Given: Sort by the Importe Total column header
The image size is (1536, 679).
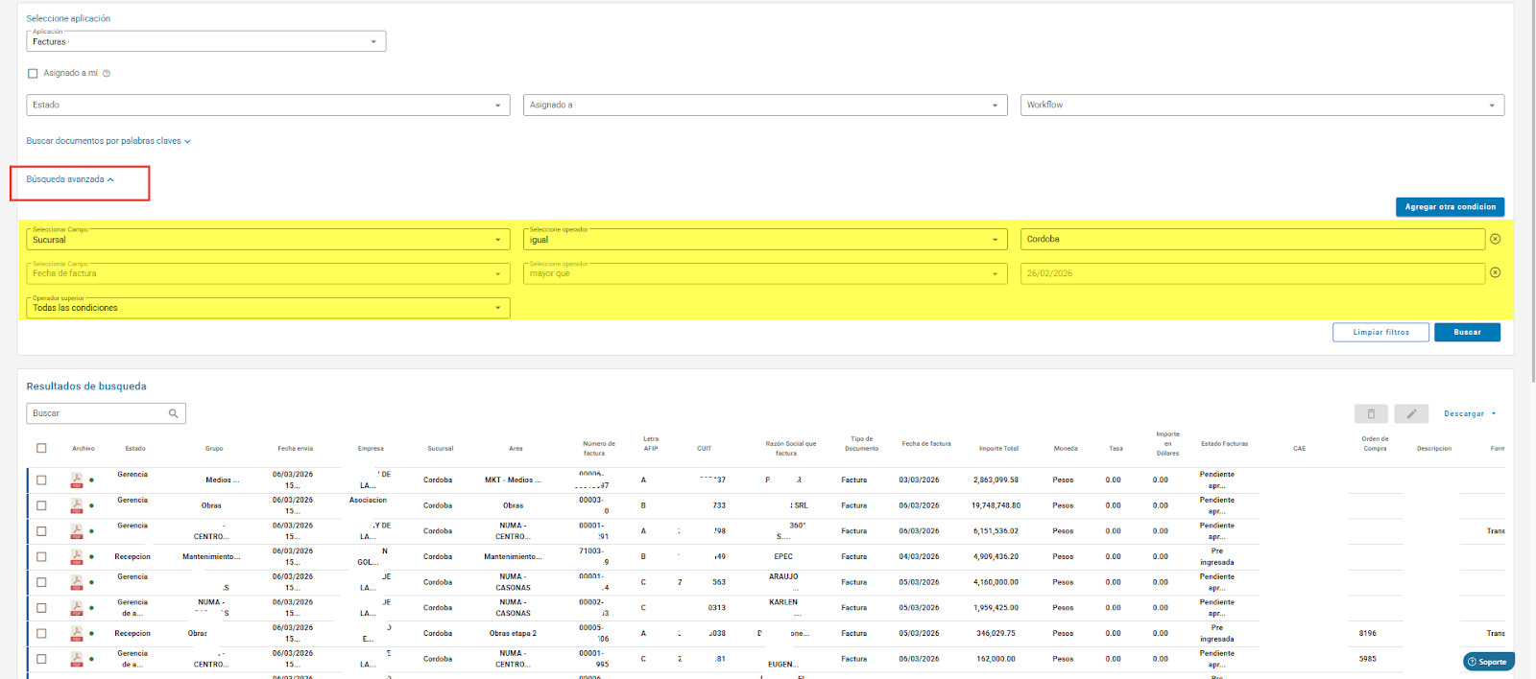Looking at the screenshot, I should pos(998,448).
